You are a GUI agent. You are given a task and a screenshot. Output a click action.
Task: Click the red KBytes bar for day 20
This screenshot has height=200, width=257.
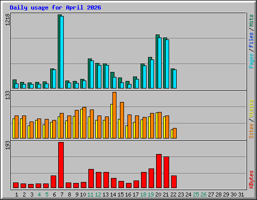[x=159, y=171]
